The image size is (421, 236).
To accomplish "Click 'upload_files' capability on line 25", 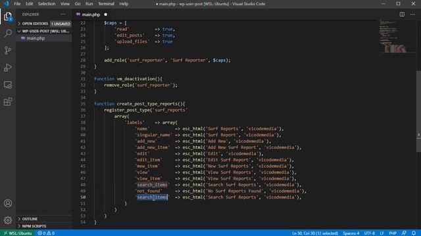I will [132, 41].
